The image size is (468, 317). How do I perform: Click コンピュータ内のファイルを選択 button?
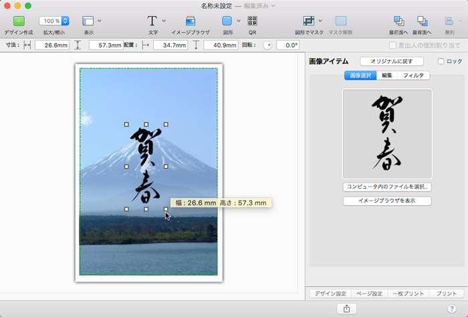tap(387, 187)
